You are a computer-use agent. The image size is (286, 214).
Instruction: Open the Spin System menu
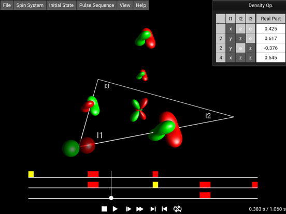click(x=30, y=5)
